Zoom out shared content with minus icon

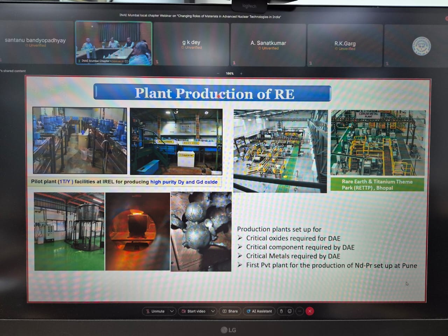pos(218,73)
